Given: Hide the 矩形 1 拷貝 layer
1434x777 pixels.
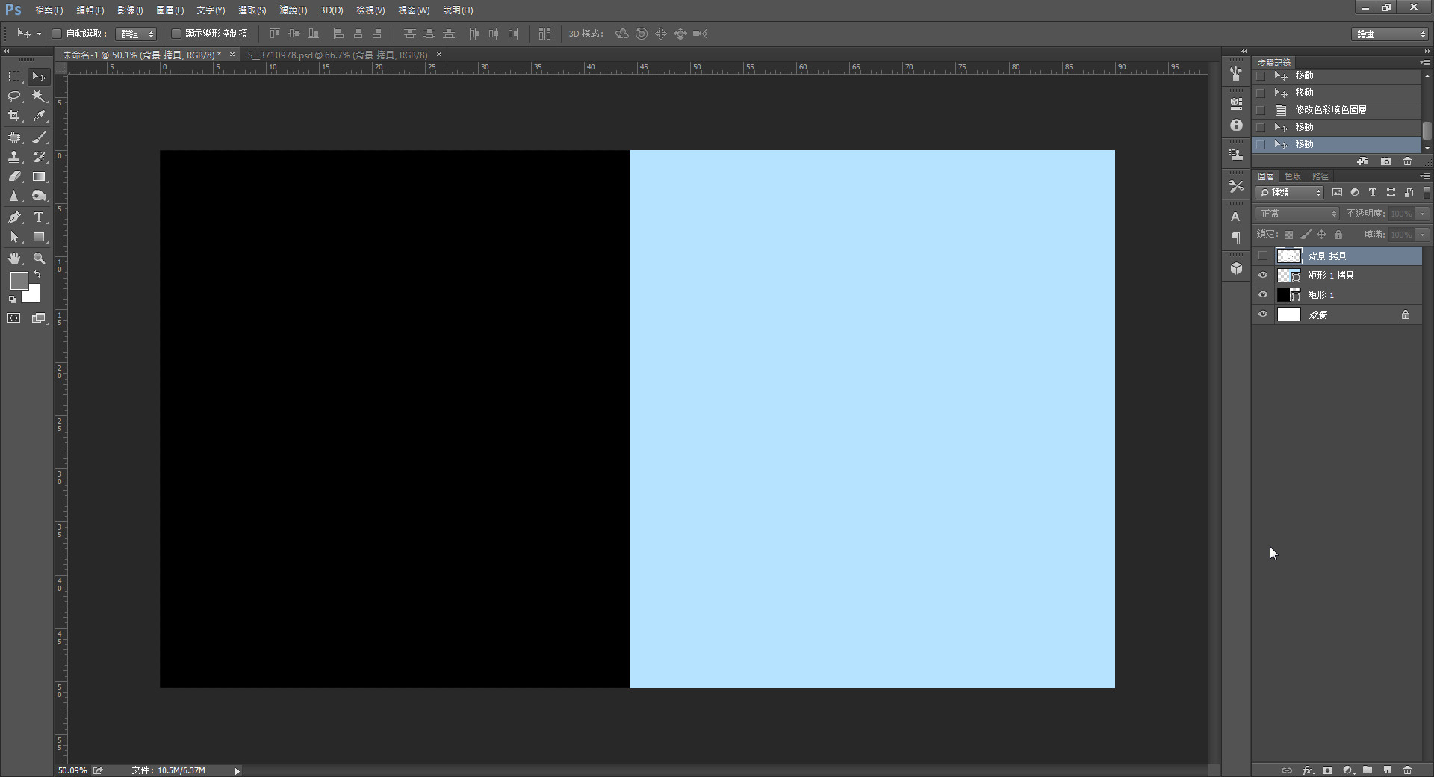Looking at the screenshot, I should click(1263, 276).
